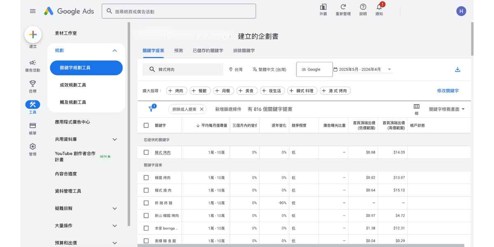
Task: Add the 餐館 broaden-search chip
Action: (x=200, y=91)
